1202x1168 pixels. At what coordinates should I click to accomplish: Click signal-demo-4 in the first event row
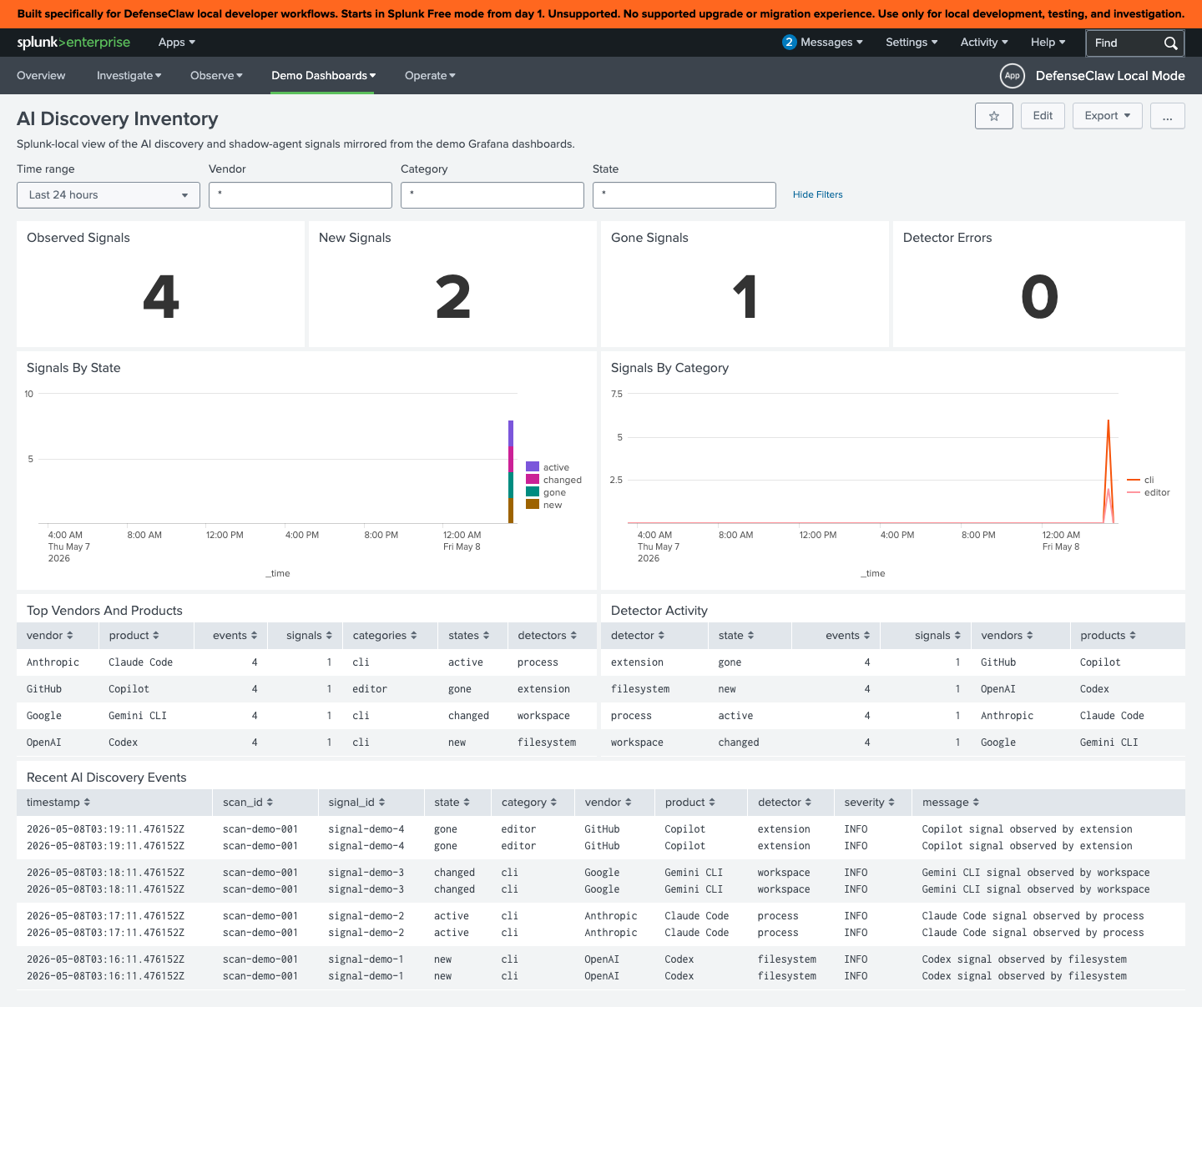pos(366,829)
